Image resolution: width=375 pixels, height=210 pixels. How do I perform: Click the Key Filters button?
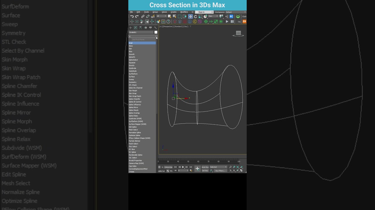click(220, 170)
